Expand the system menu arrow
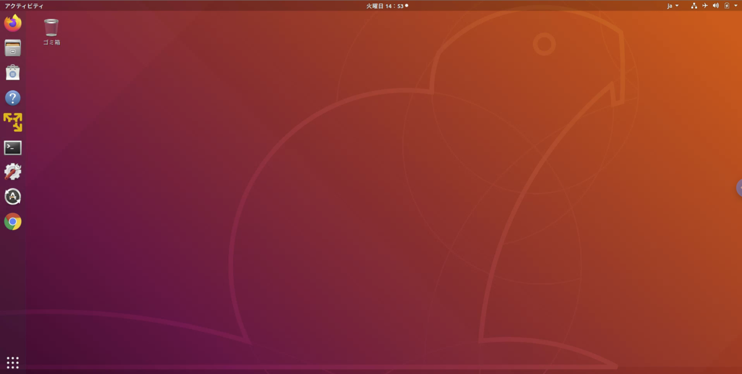 point(736,6)
